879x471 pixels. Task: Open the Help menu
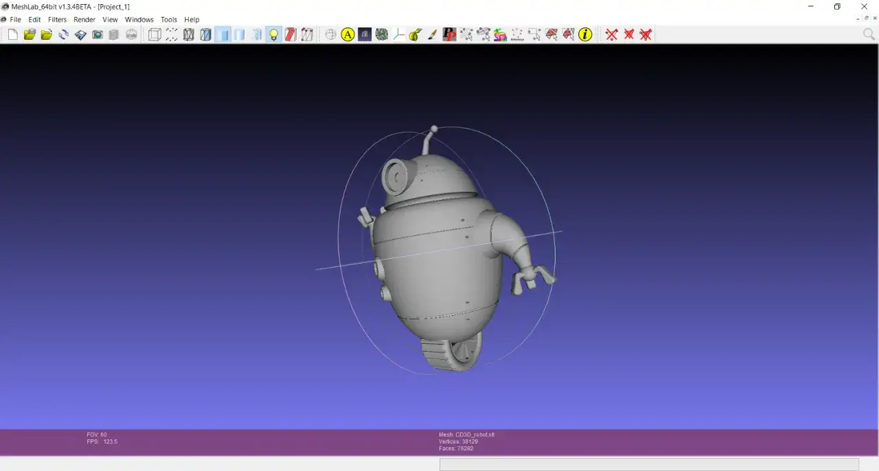192,20
